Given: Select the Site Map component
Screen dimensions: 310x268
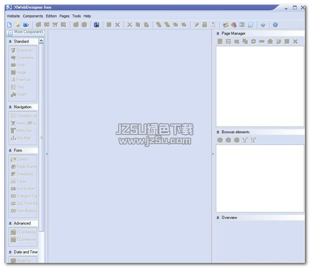Looking at the screenshot, I should 21,138.
